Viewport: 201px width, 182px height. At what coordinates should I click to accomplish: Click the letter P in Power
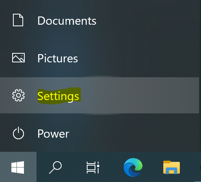(40, 134)
